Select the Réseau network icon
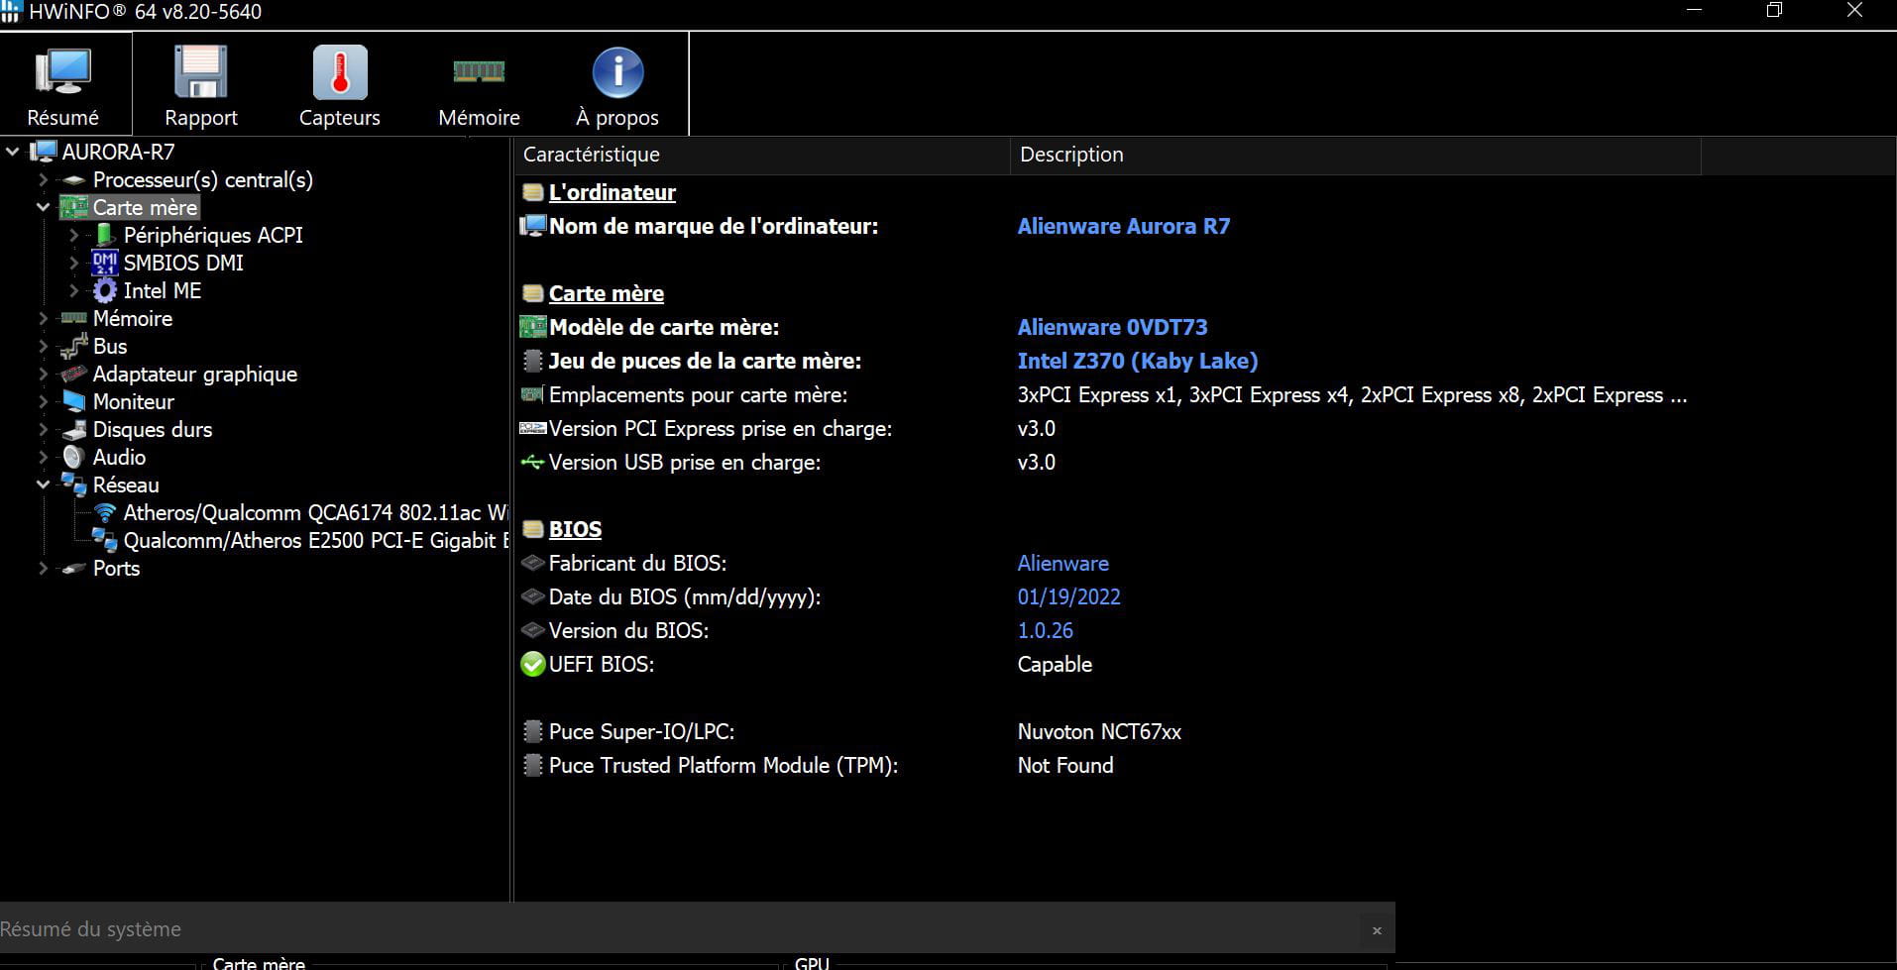The height and width of the screenshot is (970, 1897). (73, 485)
